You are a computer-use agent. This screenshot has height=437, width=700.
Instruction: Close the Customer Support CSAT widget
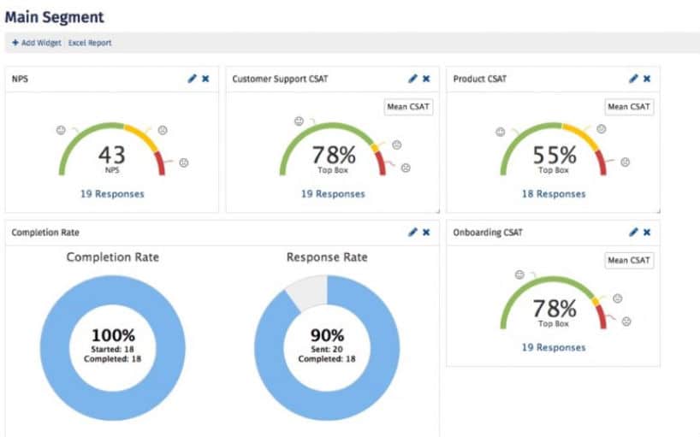(x=426, y=79)
